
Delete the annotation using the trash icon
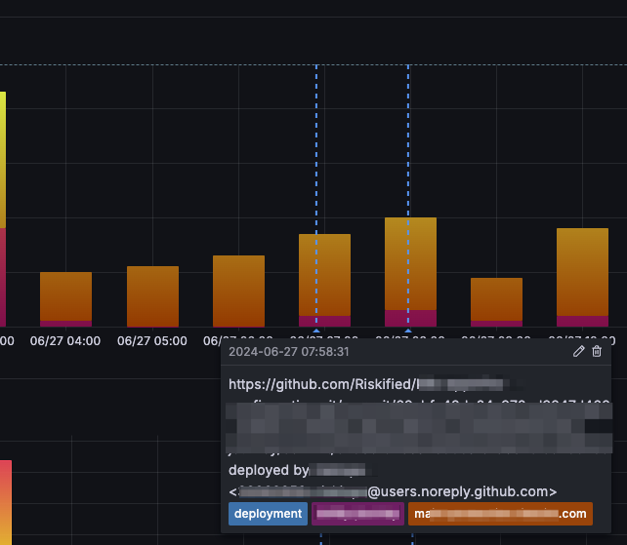point(597,351)
